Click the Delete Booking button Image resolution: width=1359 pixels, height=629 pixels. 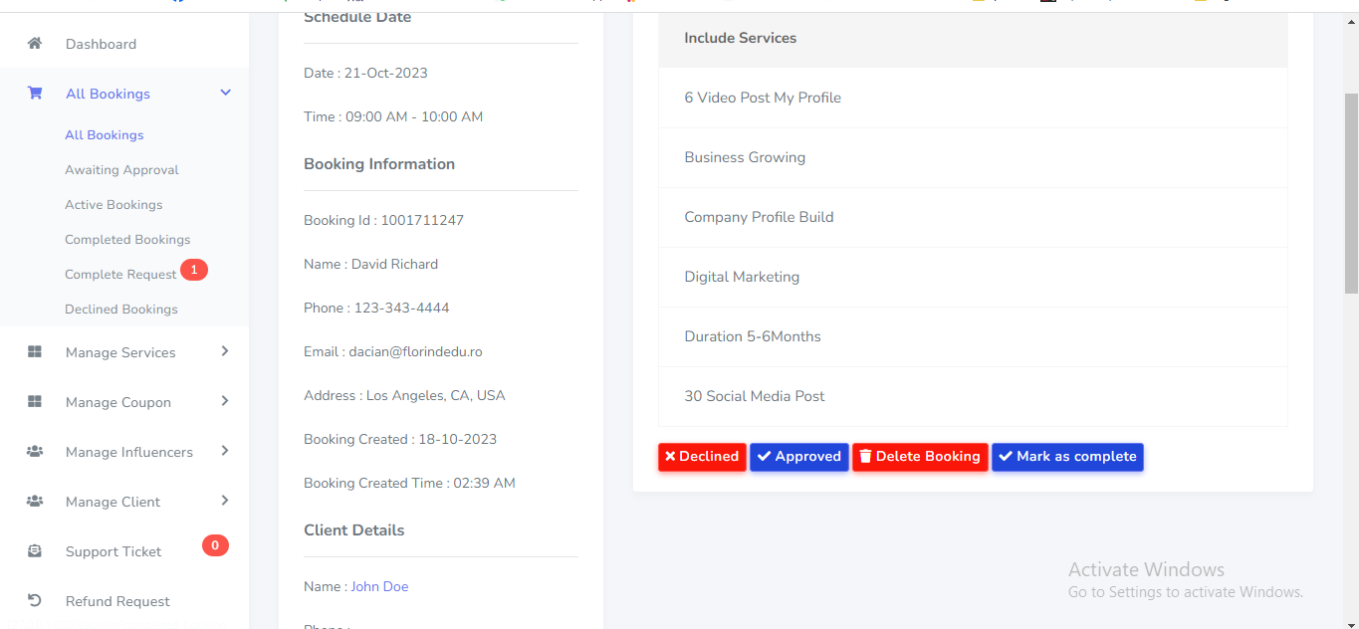click(920, 457)
